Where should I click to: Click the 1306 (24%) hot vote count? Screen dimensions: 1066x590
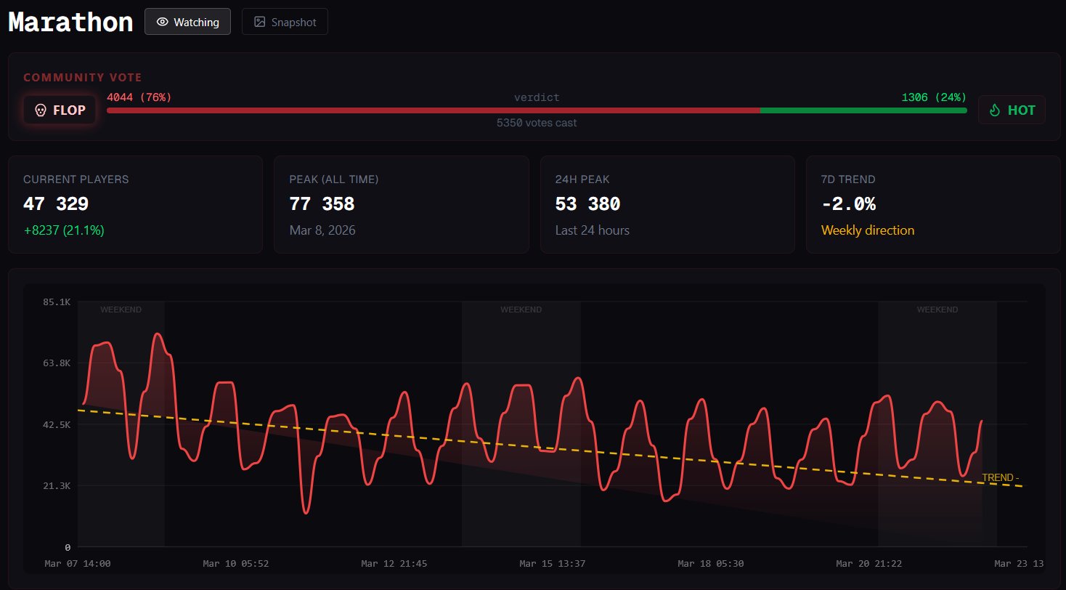(x=934, y=97)
